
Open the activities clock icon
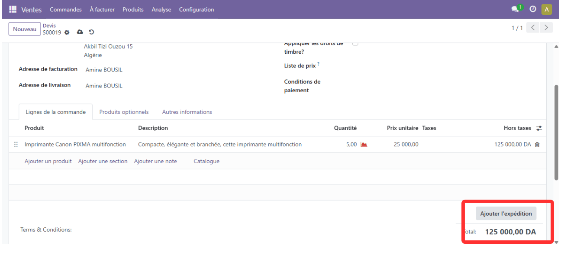coord(533,9)
